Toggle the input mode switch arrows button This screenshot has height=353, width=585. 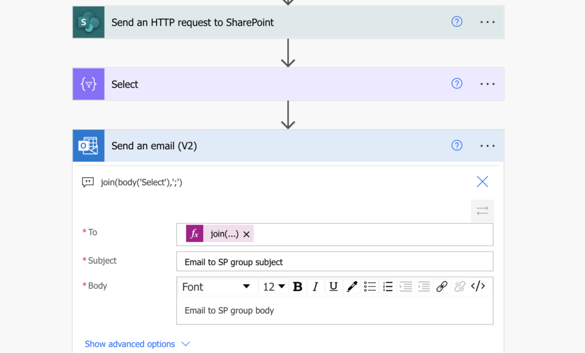tap(482, 211)
